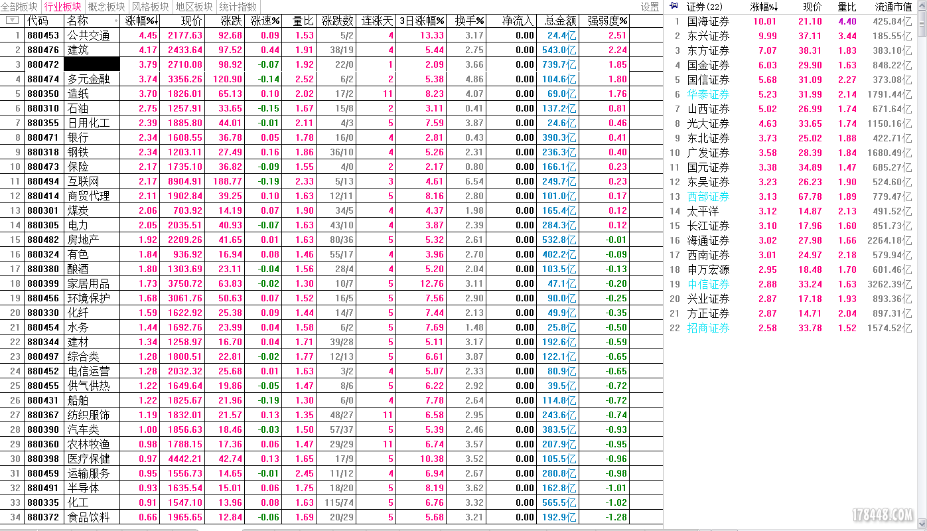The image size is (927, 531).
Task: Click the 石油 sector name
Action: tap(78, 108)
